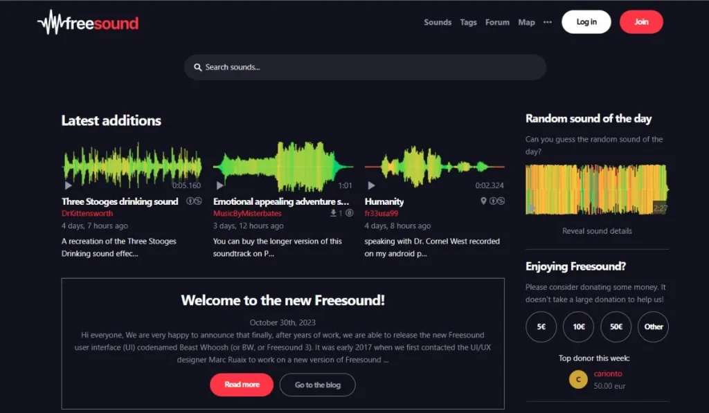The height and width of the screenshot is (413, 709).
Task: Open the Forum section
Action: 497,22
